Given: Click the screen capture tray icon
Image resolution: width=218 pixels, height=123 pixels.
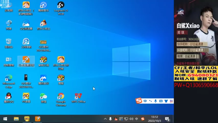Looking at the screenshot, I should coord(121,119).
